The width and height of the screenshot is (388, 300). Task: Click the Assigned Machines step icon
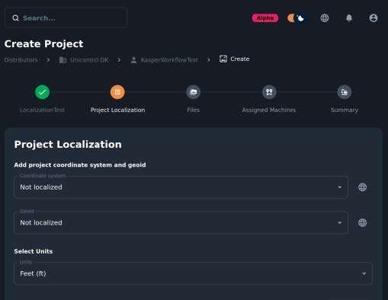point(269,92)
